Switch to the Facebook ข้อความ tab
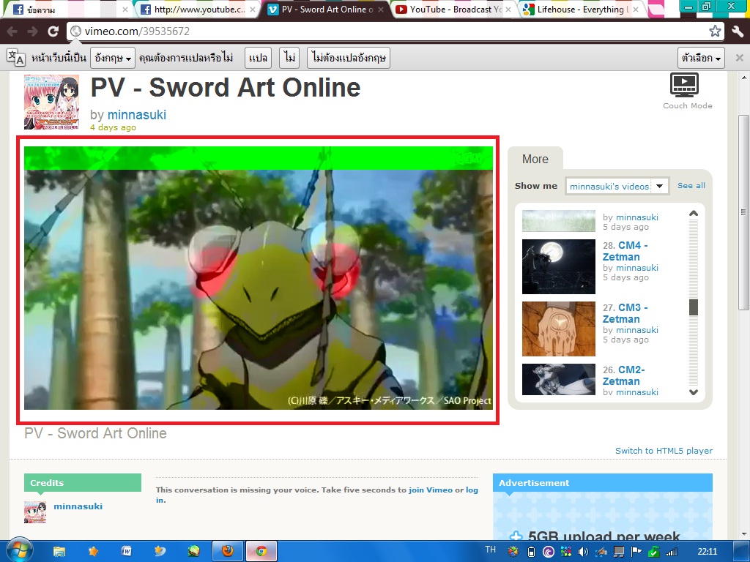Viewport: 750px width, 562px height. click(x=70, y=9)
